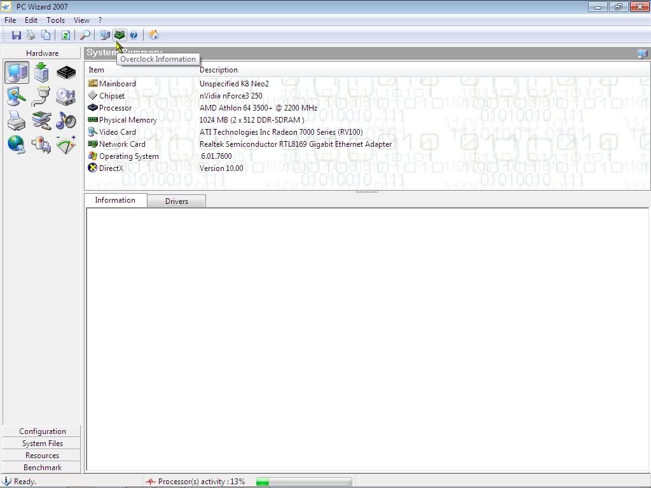Image resolution: width=651 pixels, height=488 pixels.
Task: Click 'Unspecified K8 Neo2' description
Action: [234, 83]
